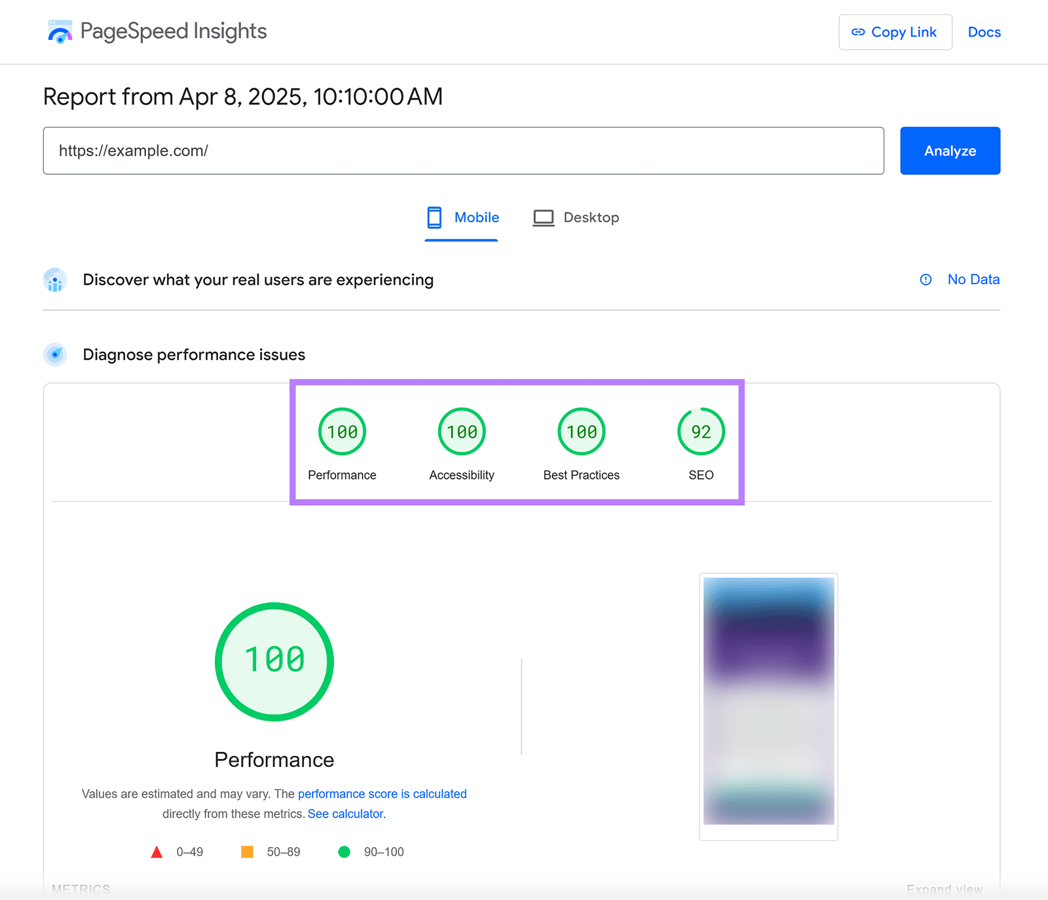Click the real users experience icon
Viewport: 1048px width, 900px height.
54,280
